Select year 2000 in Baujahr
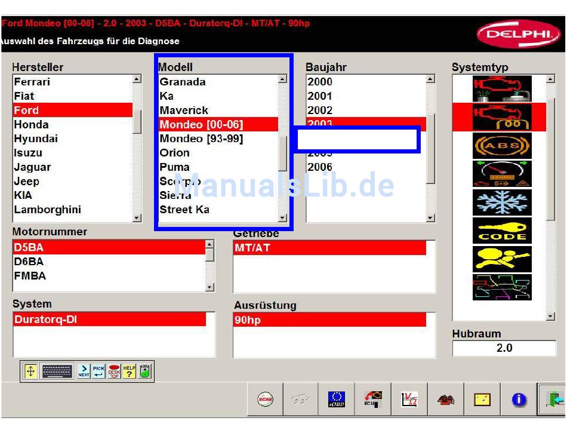567x433 pixels. 366,82
